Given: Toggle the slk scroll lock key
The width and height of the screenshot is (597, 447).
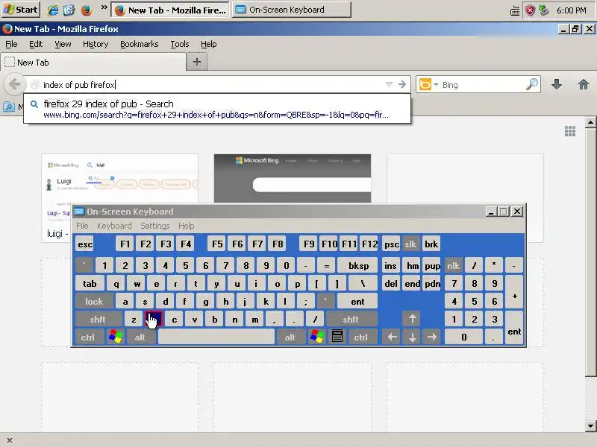Looking at the screenshot, I should (x=410, y=244).
